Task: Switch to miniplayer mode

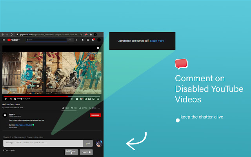Action: pyautogui.click(x=85, y=99)
